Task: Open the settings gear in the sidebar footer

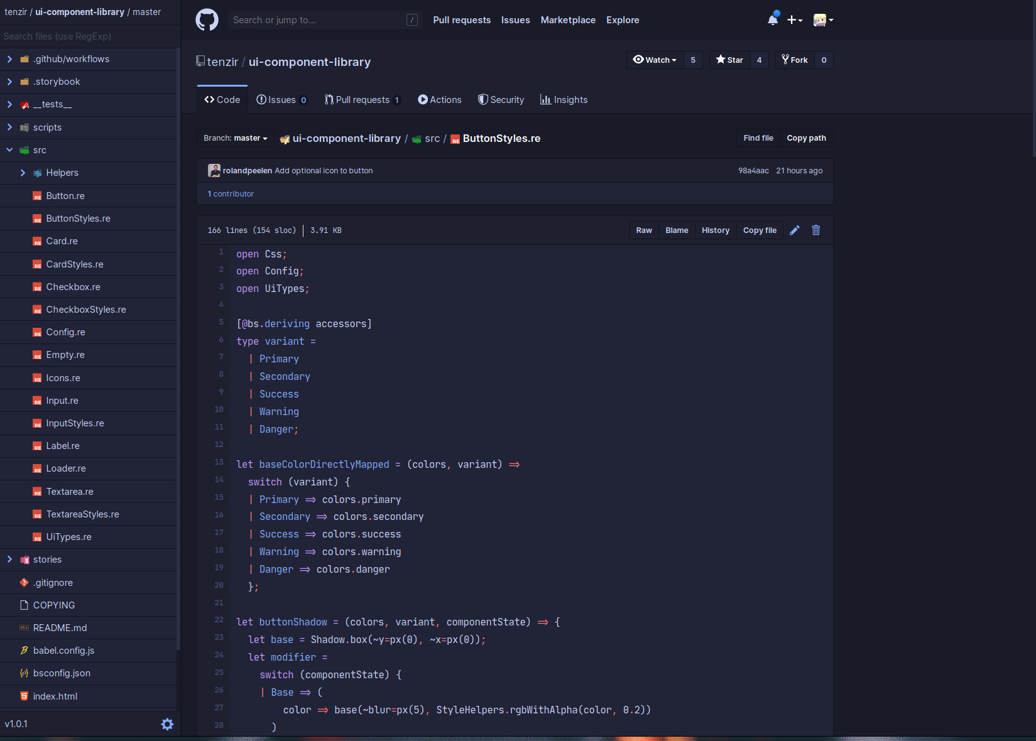Action: pyautogui.click(x=167, y=724)
